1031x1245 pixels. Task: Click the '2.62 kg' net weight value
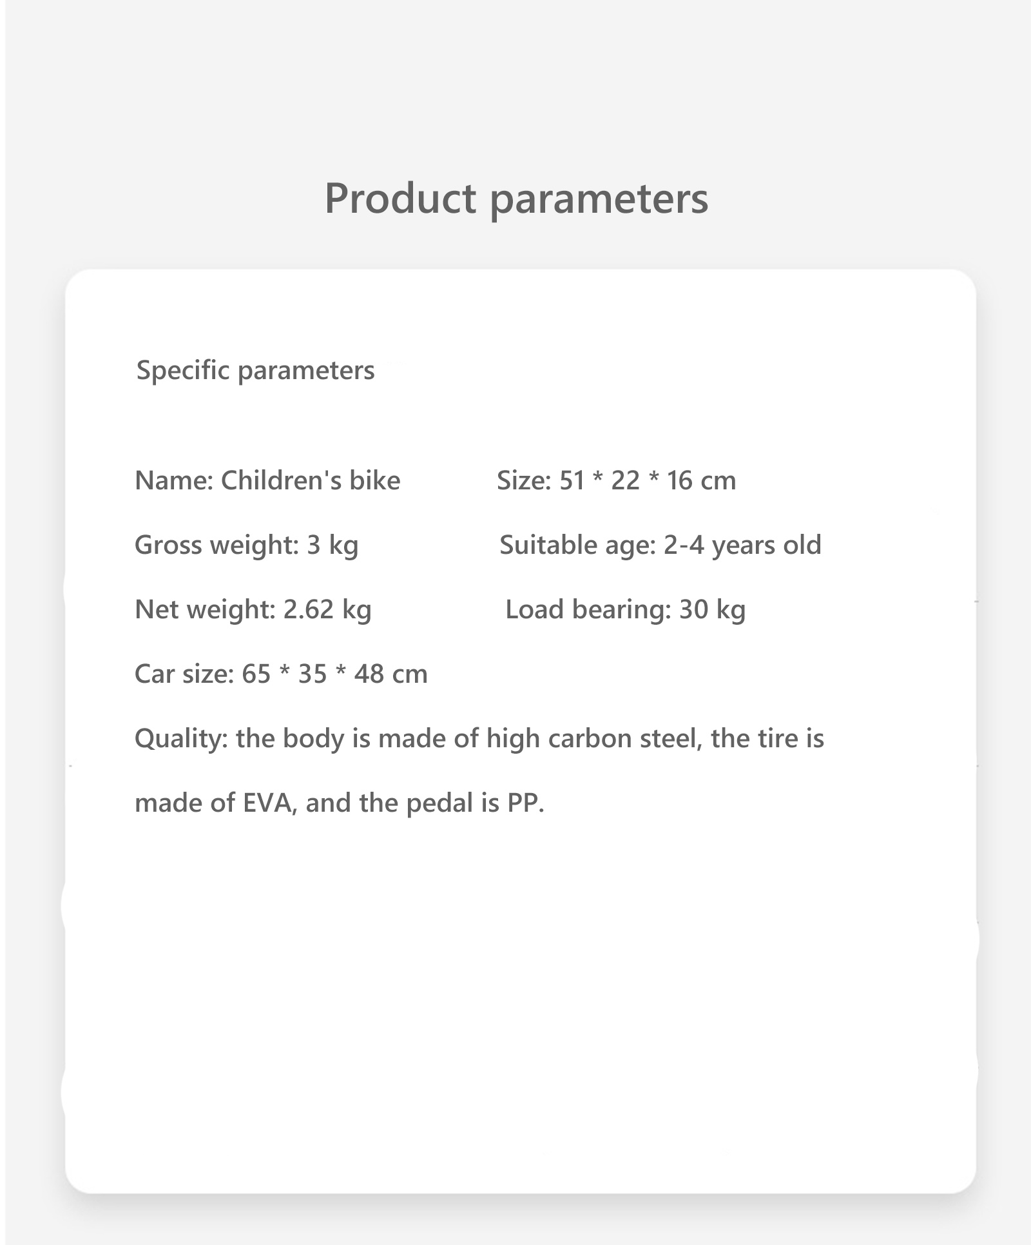(x=327, y=610)
